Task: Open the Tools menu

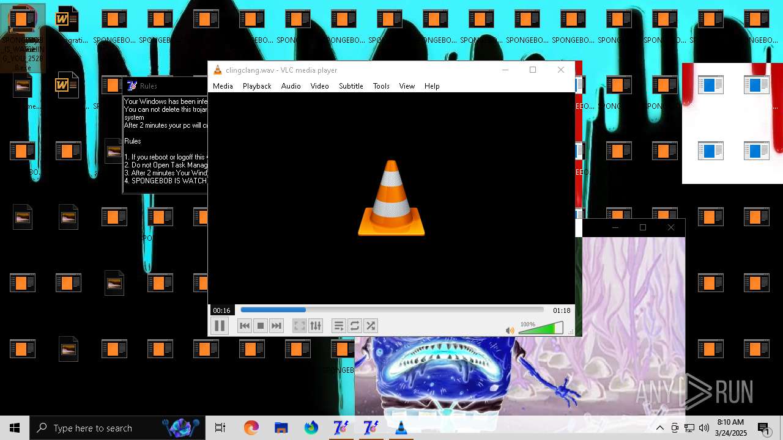Action: pyautogui.click(x=381, y=86)
